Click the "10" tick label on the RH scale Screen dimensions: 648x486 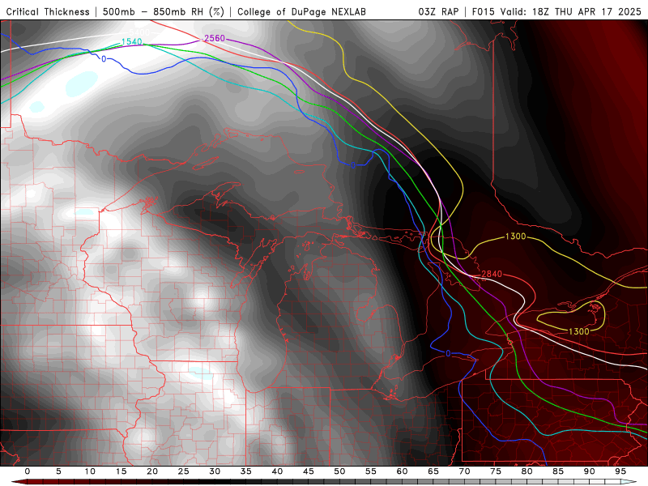pos(90,471)
